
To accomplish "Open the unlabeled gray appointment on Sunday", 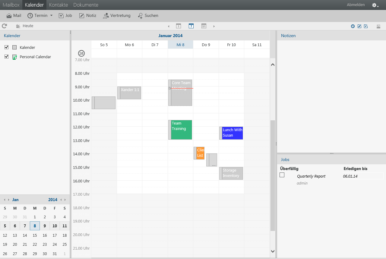I will (104, 103).
